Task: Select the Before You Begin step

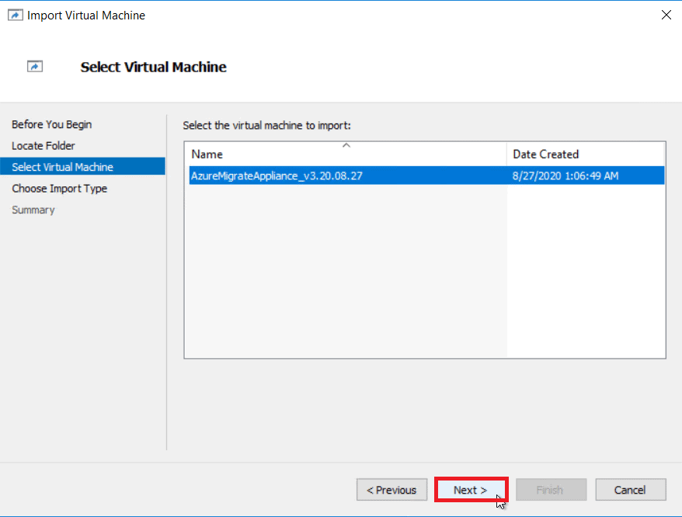Action: [51, 124]
